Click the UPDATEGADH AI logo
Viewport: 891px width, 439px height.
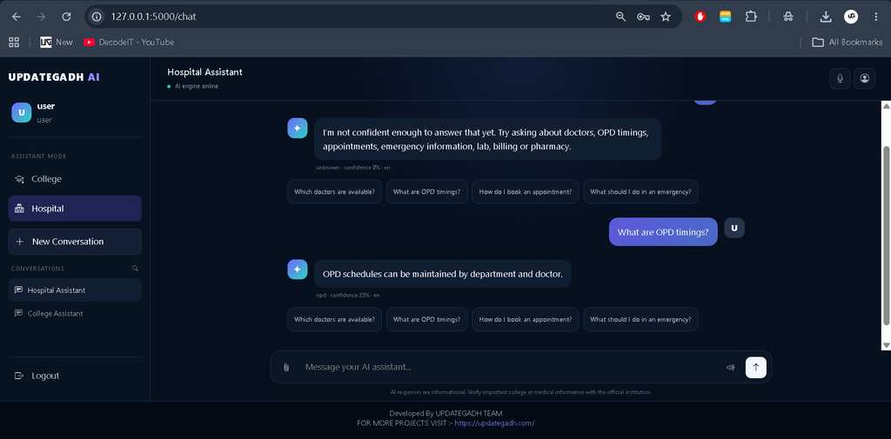pos(54,77)
